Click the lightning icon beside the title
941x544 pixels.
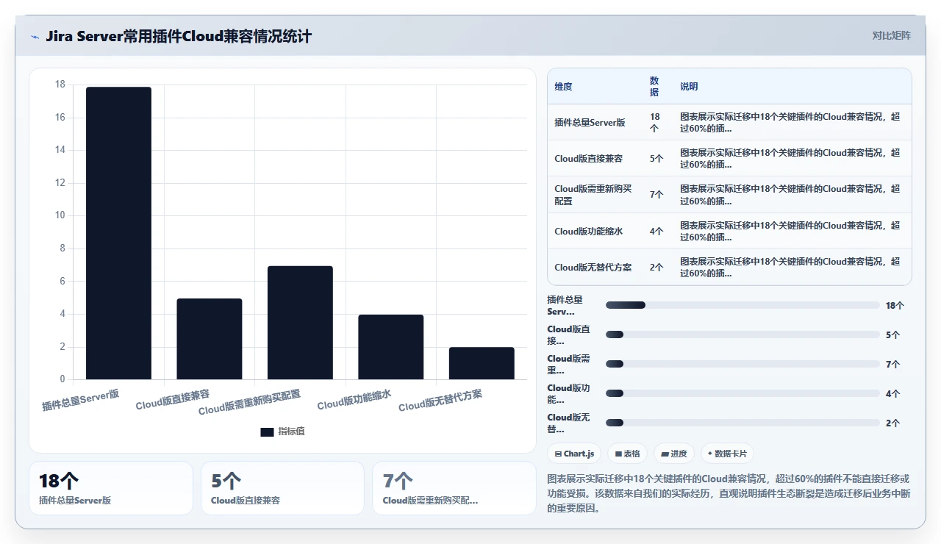[x=35, y=36]
